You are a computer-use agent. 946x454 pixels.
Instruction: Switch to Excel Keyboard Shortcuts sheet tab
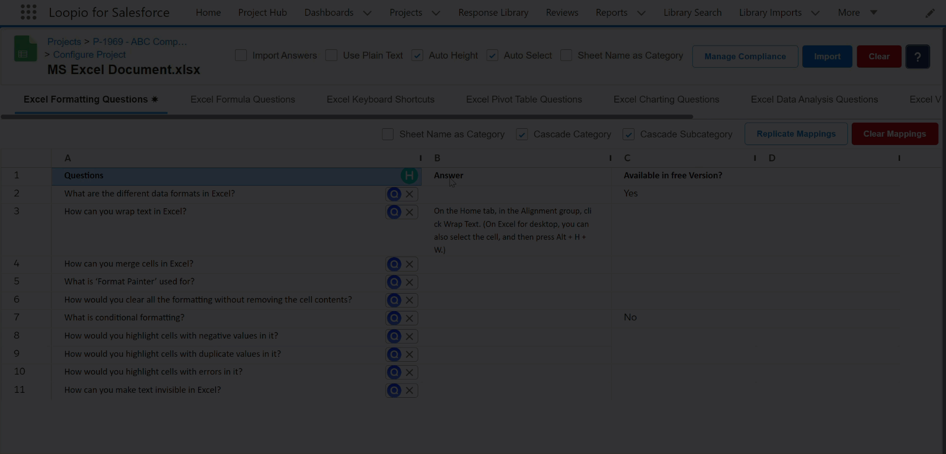(x=381, y=99)
